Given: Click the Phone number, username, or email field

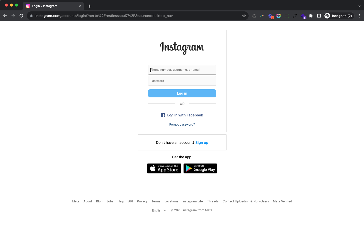Looking at the screenshot, I should click(x=182, y=70).
